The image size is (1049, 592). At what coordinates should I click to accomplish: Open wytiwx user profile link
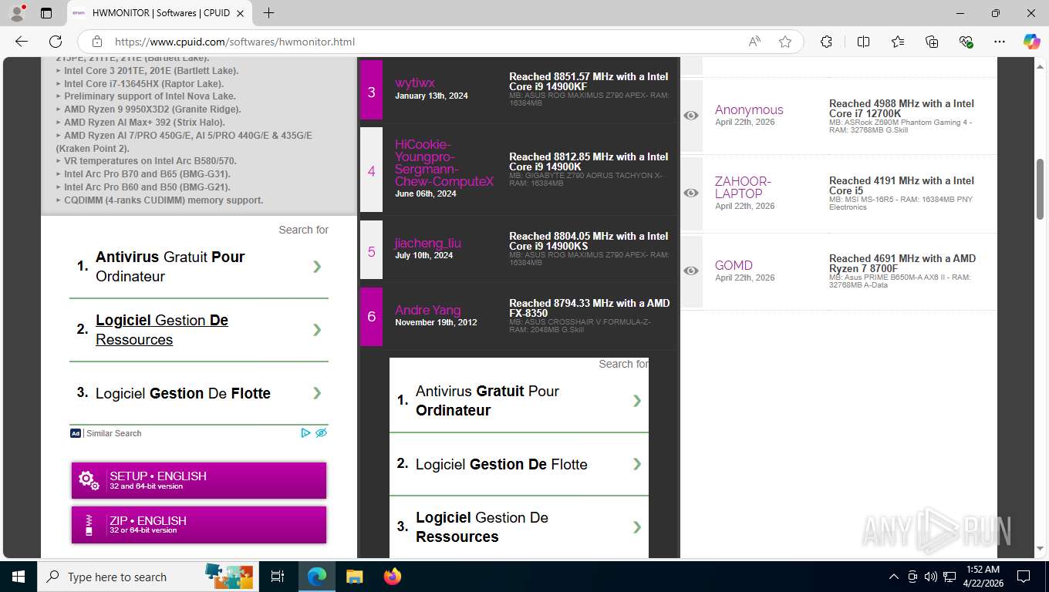415,82
